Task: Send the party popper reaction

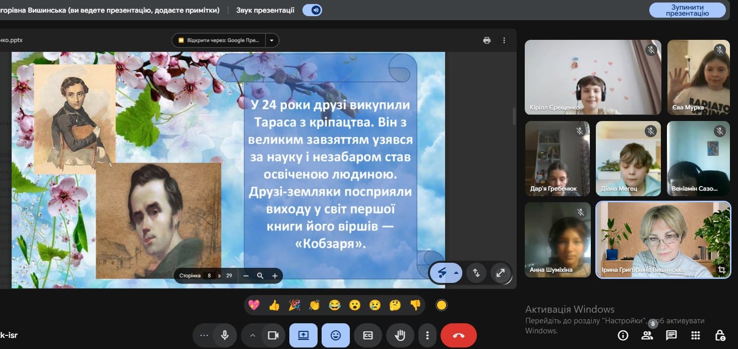Action: click(x=294, y=305)
